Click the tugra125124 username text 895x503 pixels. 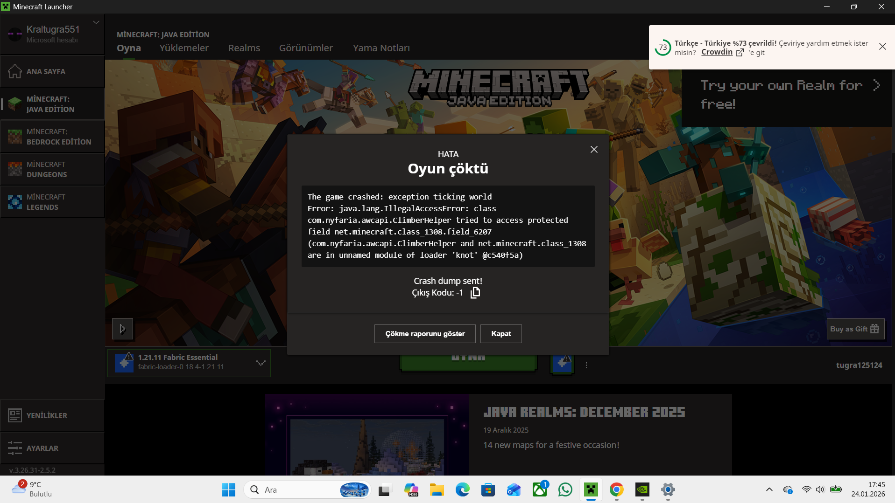(859, 365)
